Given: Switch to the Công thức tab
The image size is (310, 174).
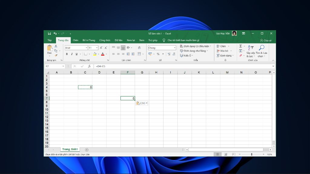Looking at the screenshot, I should tap(105, 40).
